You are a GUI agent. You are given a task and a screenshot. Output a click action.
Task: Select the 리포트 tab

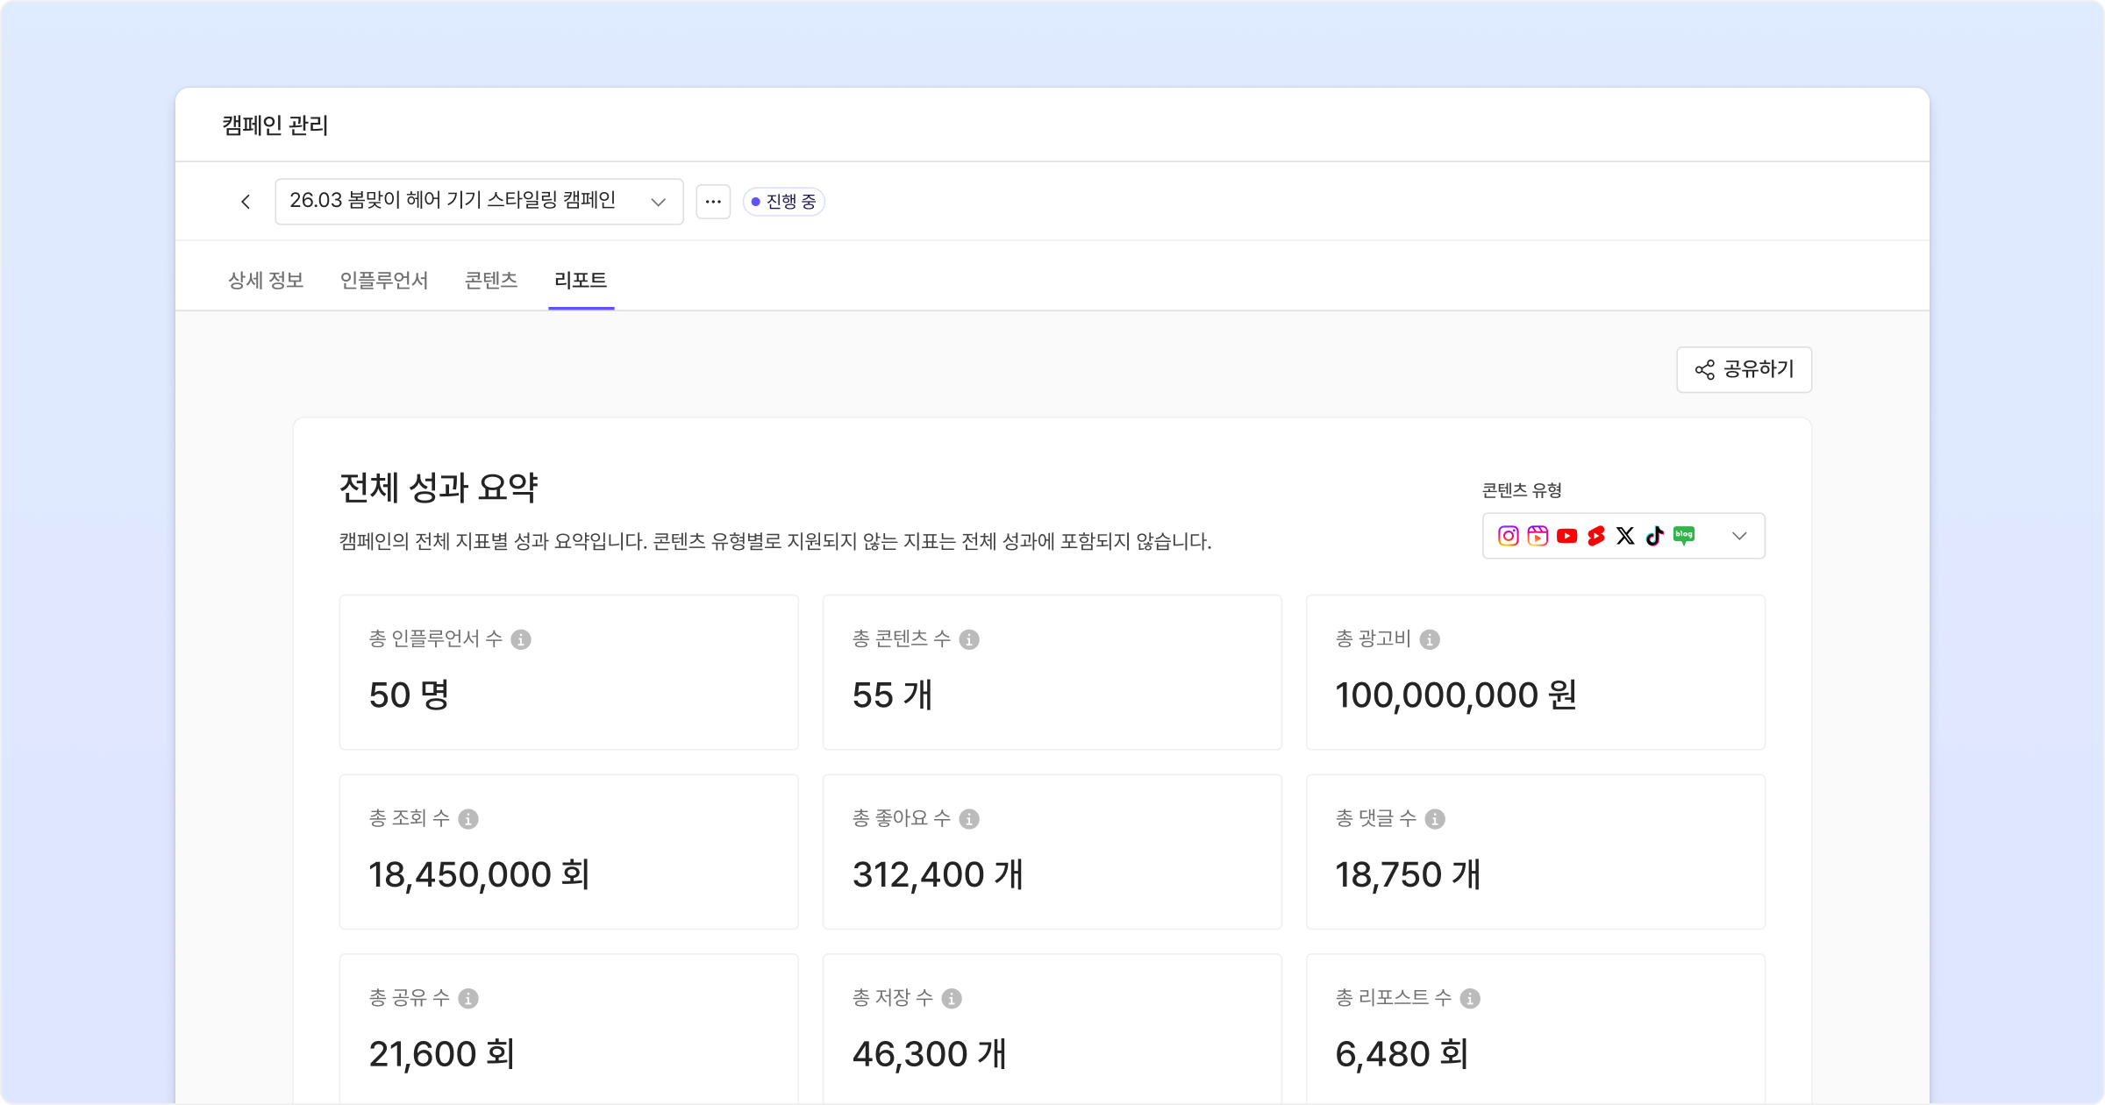581,281
